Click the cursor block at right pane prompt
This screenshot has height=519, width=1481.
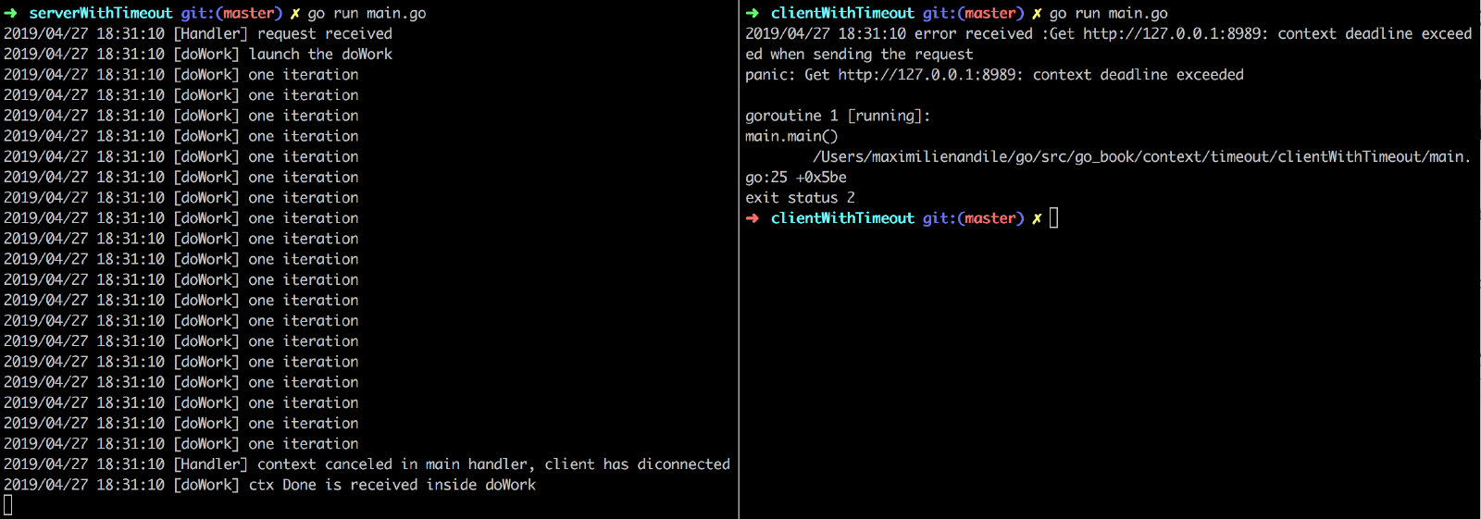coord(1053,218)
